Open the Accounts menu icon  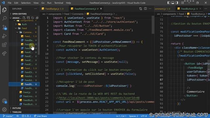coord(4,101)
